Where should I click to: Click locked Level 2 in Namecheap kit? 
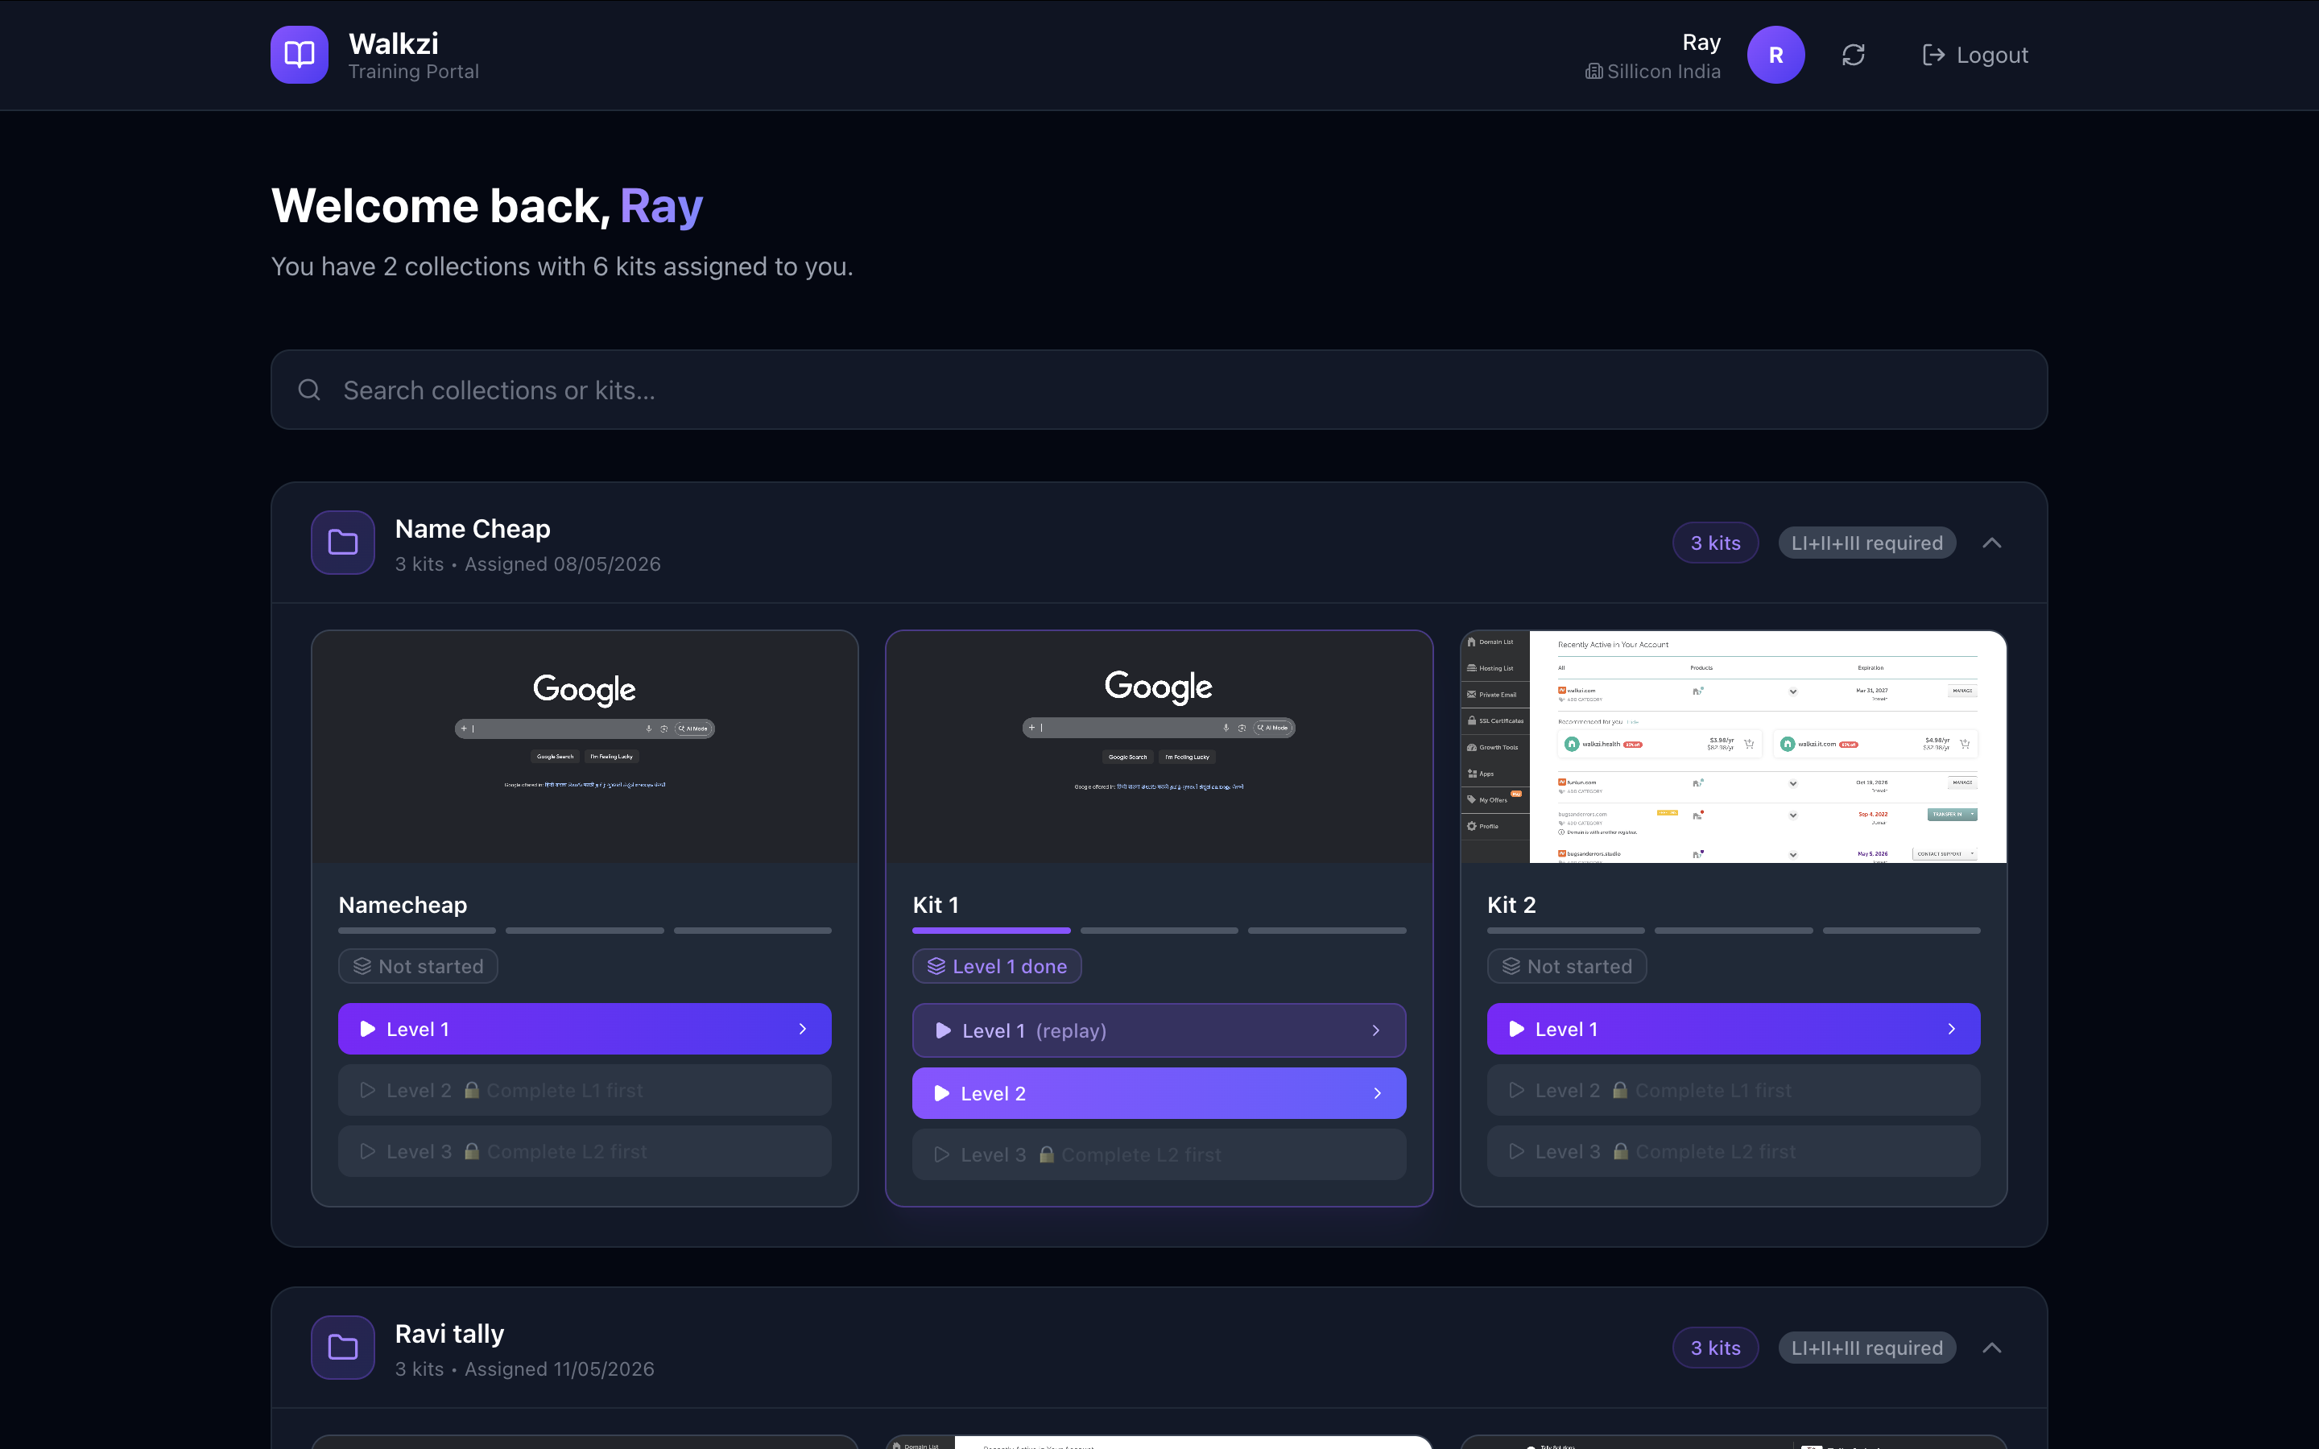(x=585, y=1090)
